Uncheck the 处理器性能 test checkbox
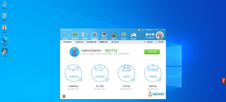The width and height of the screenshot is (226, 102). (x=80, y=80)
